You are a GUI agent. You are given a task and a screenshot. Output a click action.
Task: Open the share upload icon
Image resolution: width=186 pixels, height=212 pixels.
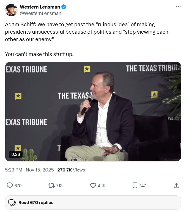(x=177, y=186)
